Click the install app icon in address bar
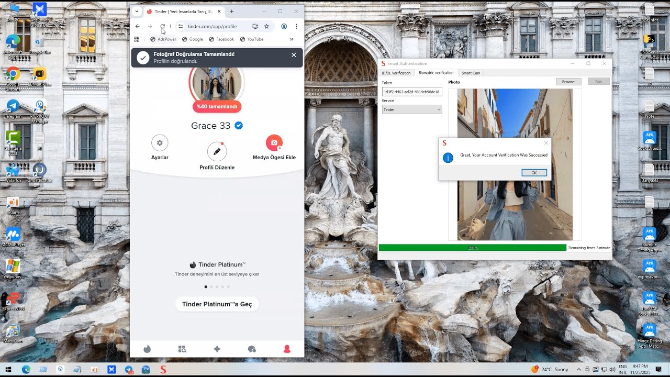Image resolution: width=670 pixels, height=377 pixels. tap(255, 26)
